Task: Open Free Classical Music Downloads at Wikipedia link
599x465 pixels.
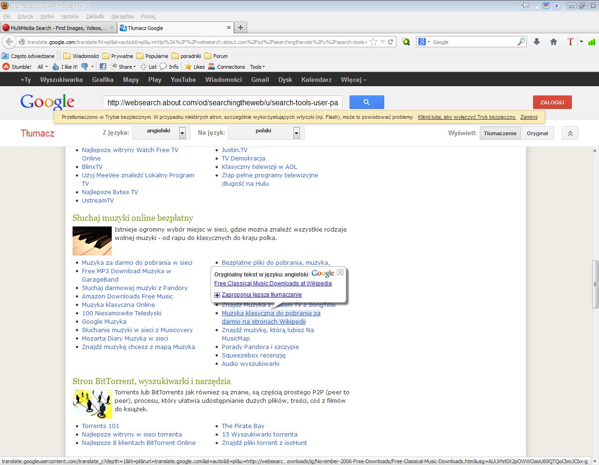Action: pos(273,283)
